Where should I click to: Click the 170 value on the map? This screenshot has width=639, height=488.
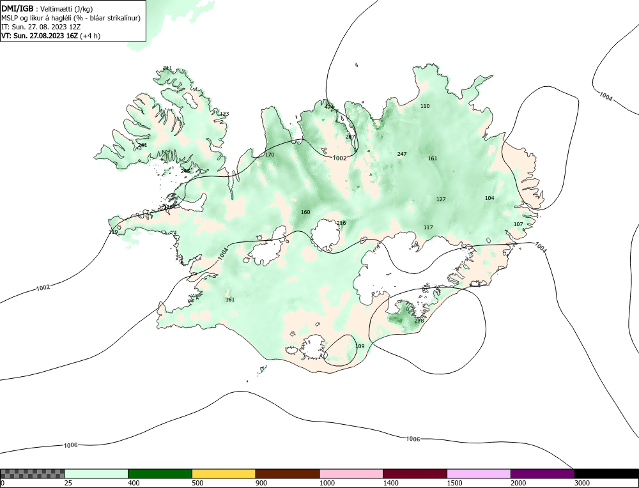pyautogui.click(x=270, y=155)
